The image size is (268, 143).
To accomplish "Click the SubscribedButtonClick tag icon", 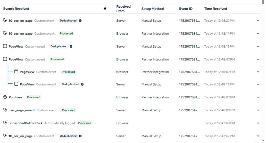I will (5, 123).
